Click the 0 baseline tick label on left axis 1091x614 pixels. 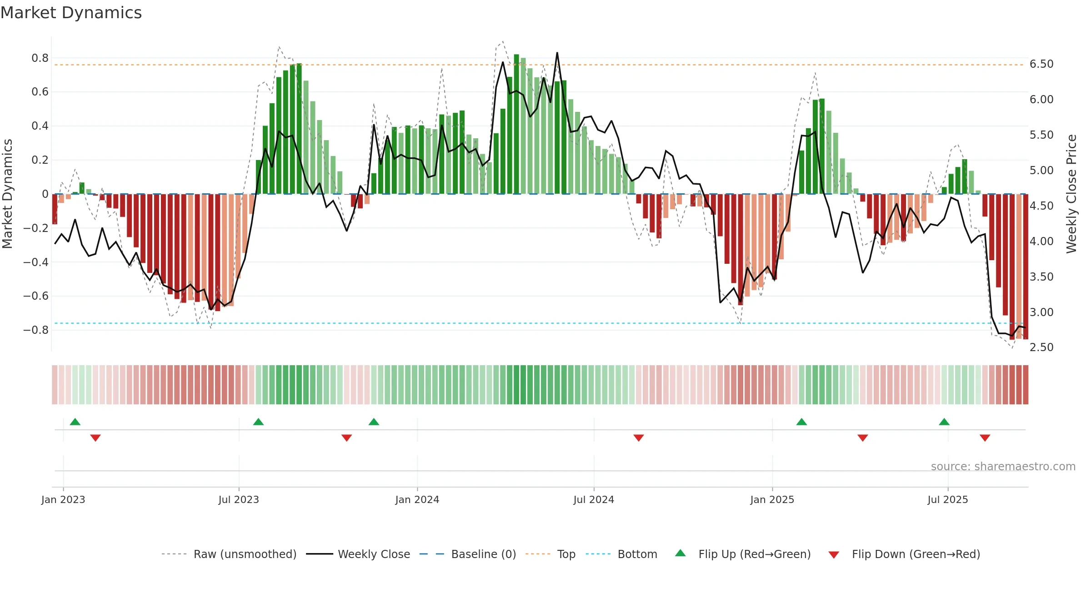point(45,194)
